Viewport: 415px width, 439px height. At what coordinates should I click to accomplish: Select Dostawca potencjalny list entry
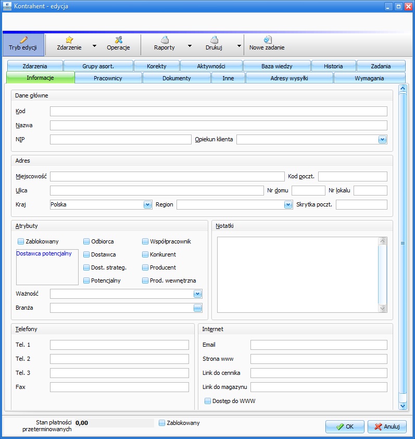(44, 253)
